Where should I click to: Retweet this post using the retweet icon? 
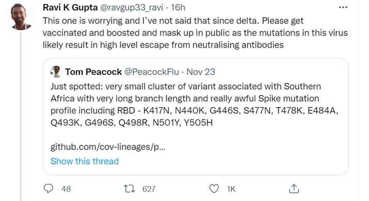click(x=130, y=189)
